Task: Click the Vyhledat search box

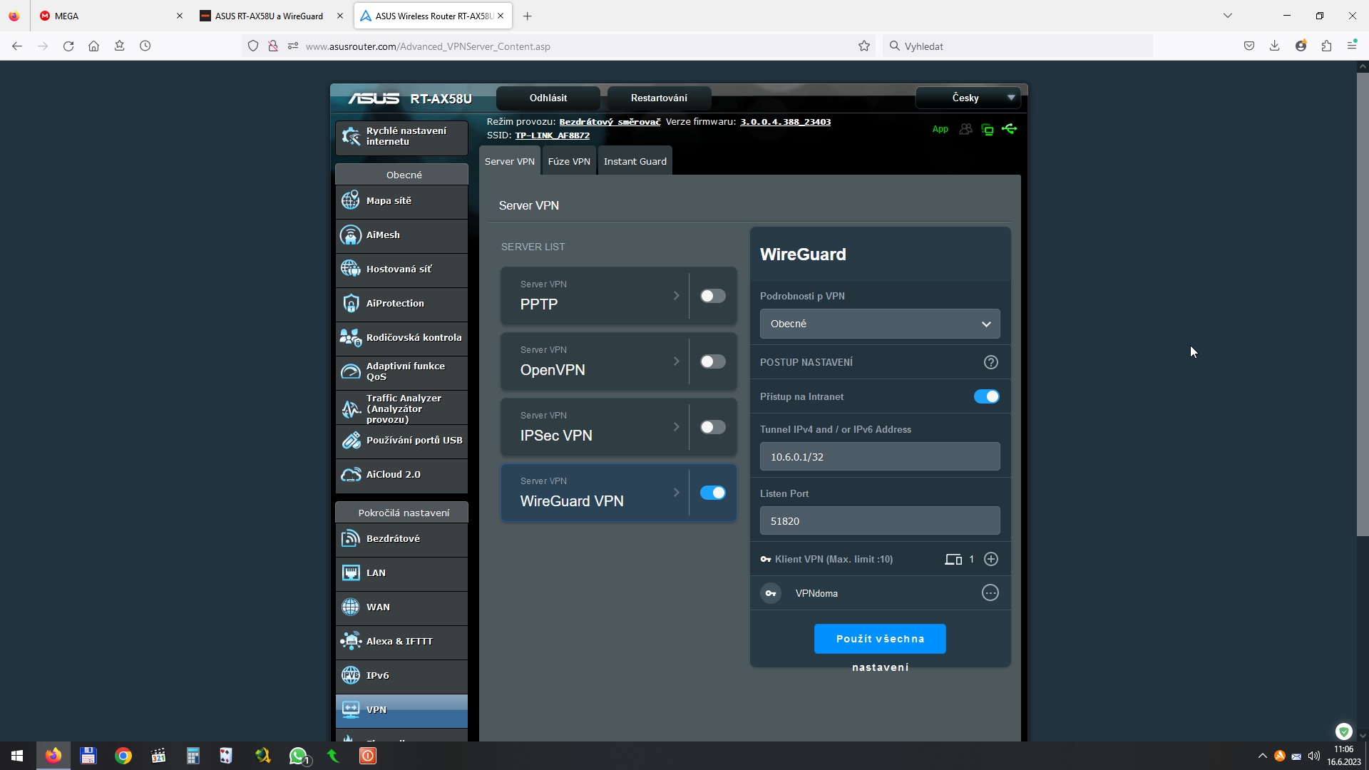Action: click(1017, 46)
